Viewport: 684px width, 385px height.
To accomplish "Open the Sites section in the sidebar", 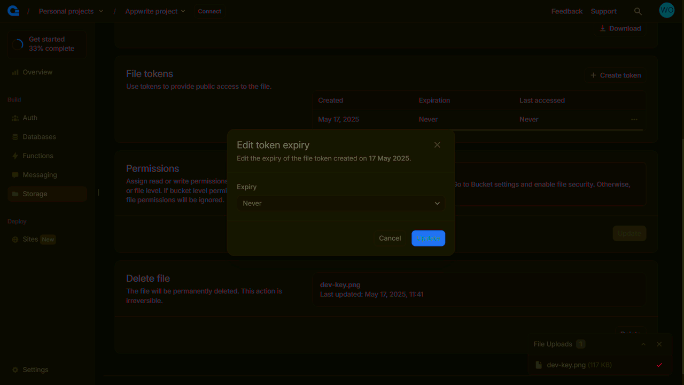I will [x=30, y=239].
